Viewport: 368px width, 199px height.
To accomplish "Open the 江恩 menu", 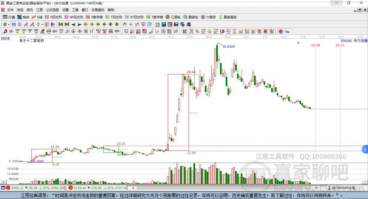I will pyautogui.click(x=40, y=10).
